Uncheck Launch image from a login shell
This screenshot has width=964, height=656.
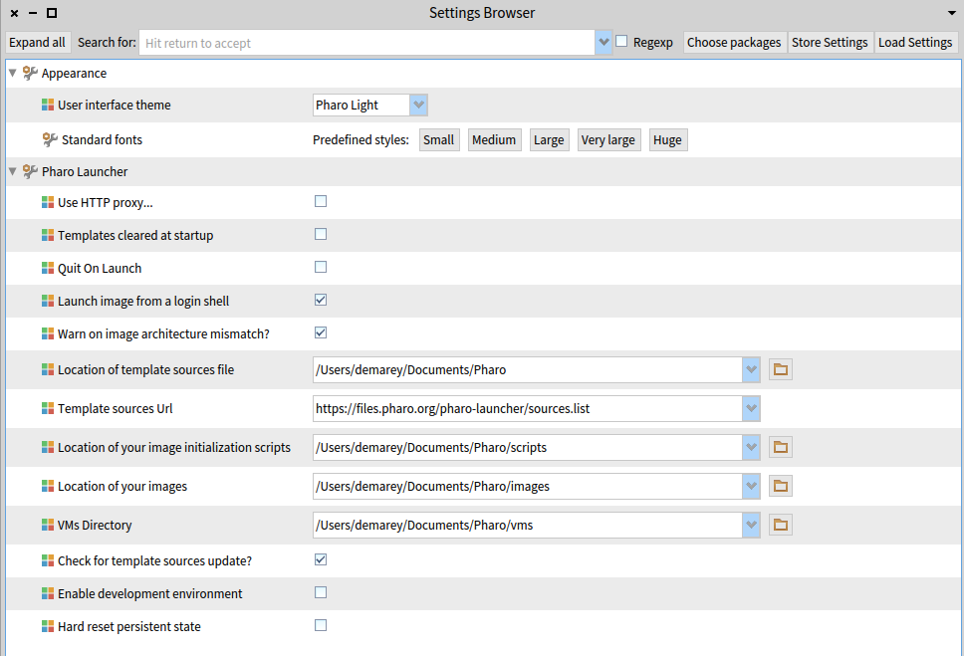pos(321,300)
